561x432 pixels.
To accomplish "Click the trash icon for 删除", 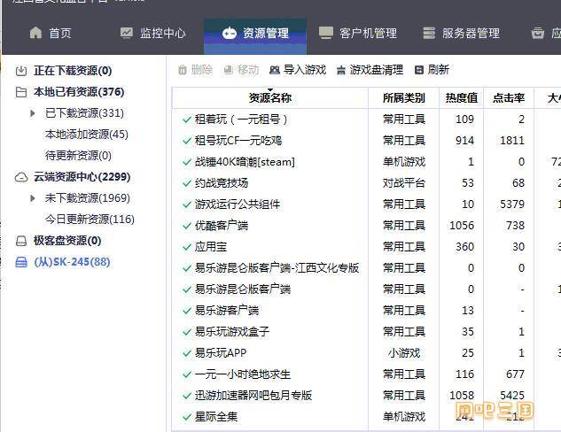I will [x=183, y=70].
